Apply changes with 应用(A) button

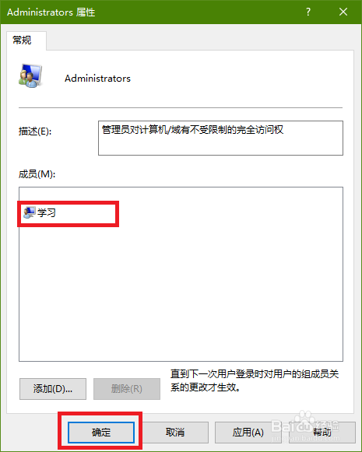(248, 432)
